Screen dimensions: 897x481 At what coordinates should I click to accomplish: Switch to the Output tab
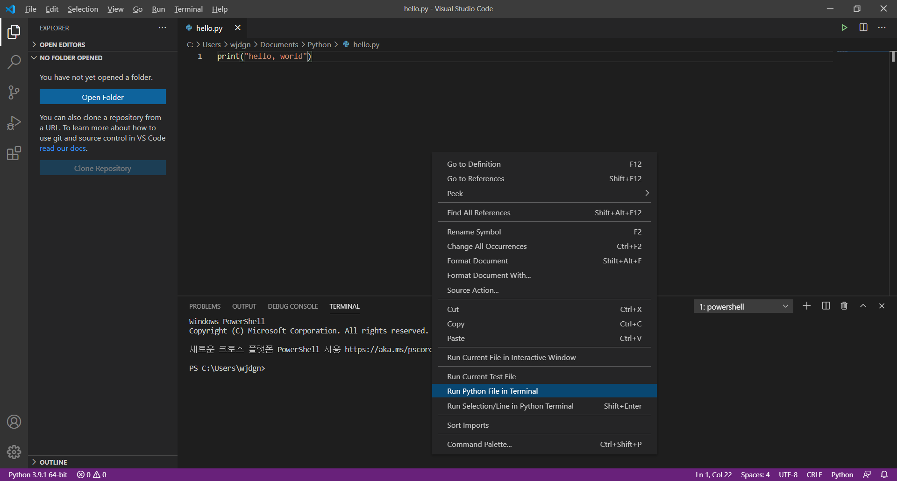tap(244, 306)
